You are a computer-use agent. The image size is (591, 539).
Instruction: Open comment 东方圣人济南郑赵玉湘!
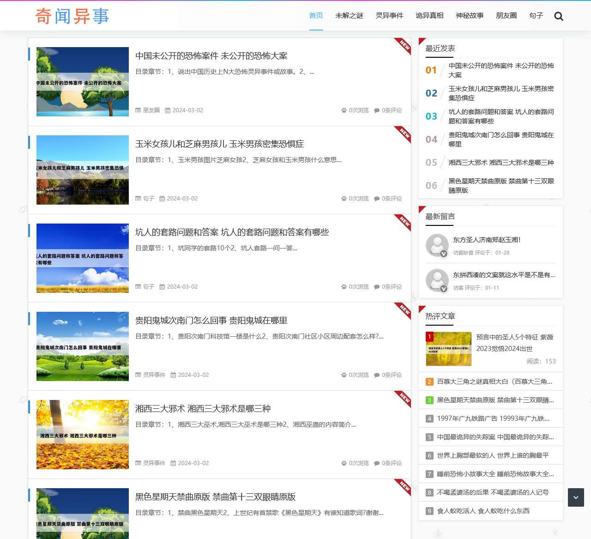[487, 240]
